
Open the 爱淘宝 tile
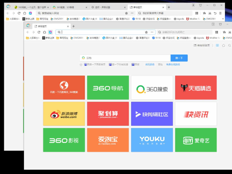point(108,140)
